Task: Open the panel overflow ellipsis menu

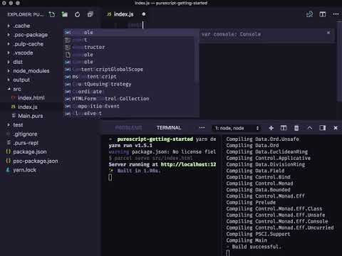Action: pyautogui.click(x=202, y=128)
